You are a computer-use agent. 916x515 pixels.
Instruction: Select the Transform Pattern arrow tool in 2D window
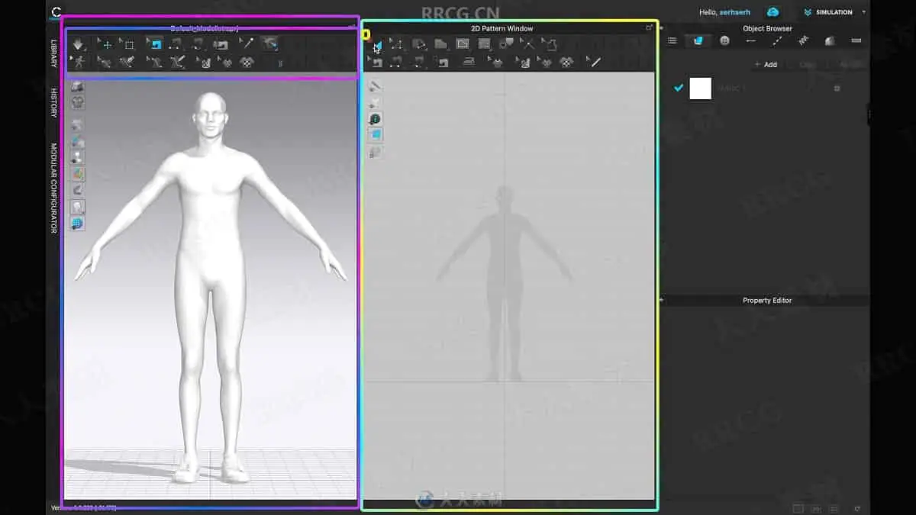pos(376,44)
